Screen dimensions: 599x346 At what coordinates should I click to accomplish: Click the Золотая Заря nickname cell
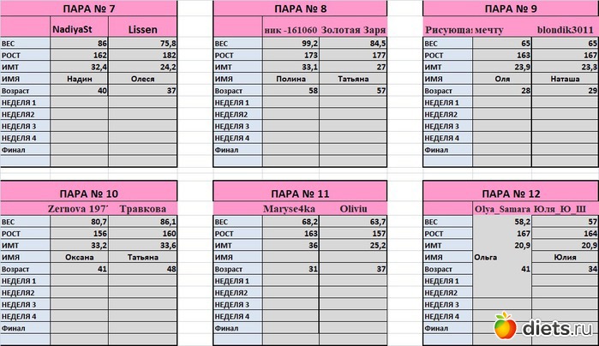pyautogui.click(x=353, y=29)
